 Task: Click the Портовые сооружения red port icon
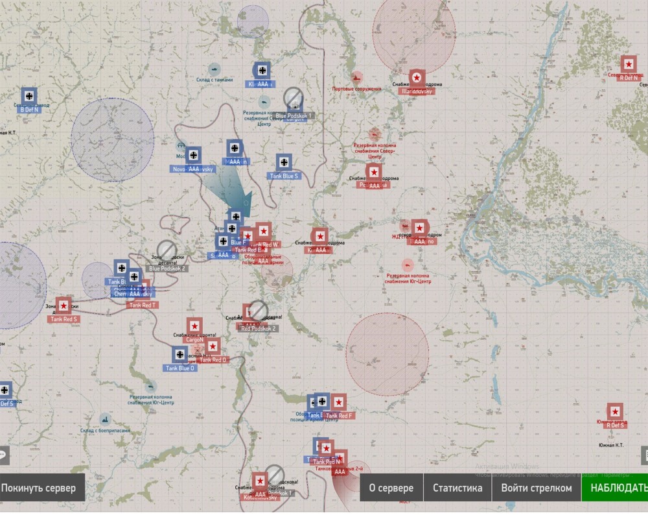pos(356,77)
